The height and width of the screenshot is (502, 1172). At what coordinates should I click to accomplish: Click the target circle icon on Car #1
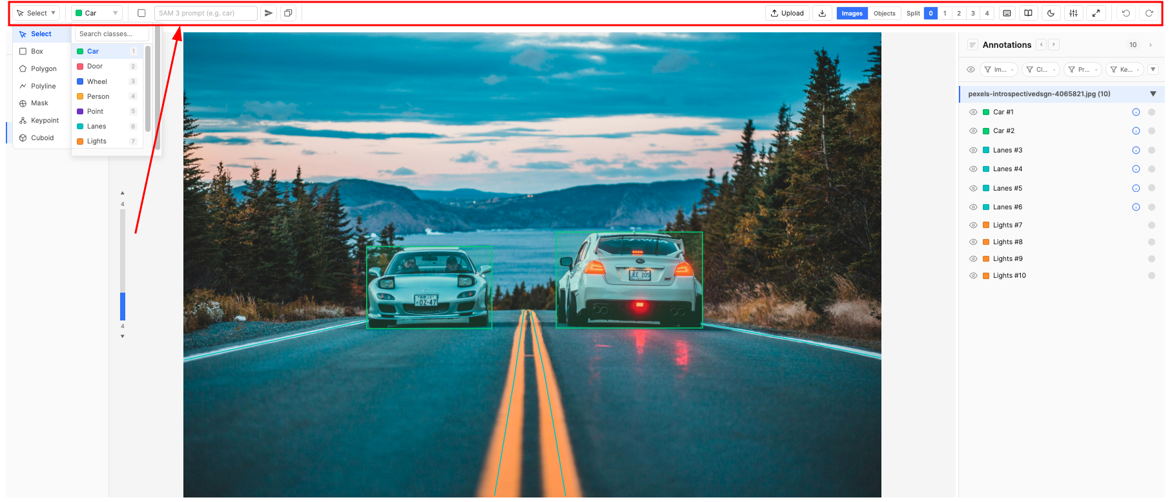[x=1151, y=112]
